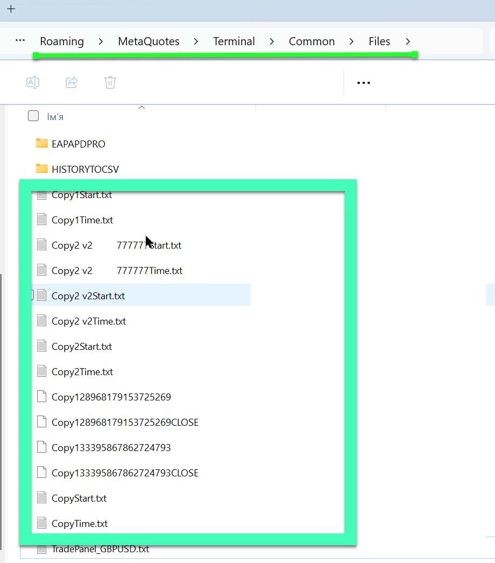Go to MetaQuotes in the breadcrumb
This screenshot has height=563, width=495.
point(148,41)
